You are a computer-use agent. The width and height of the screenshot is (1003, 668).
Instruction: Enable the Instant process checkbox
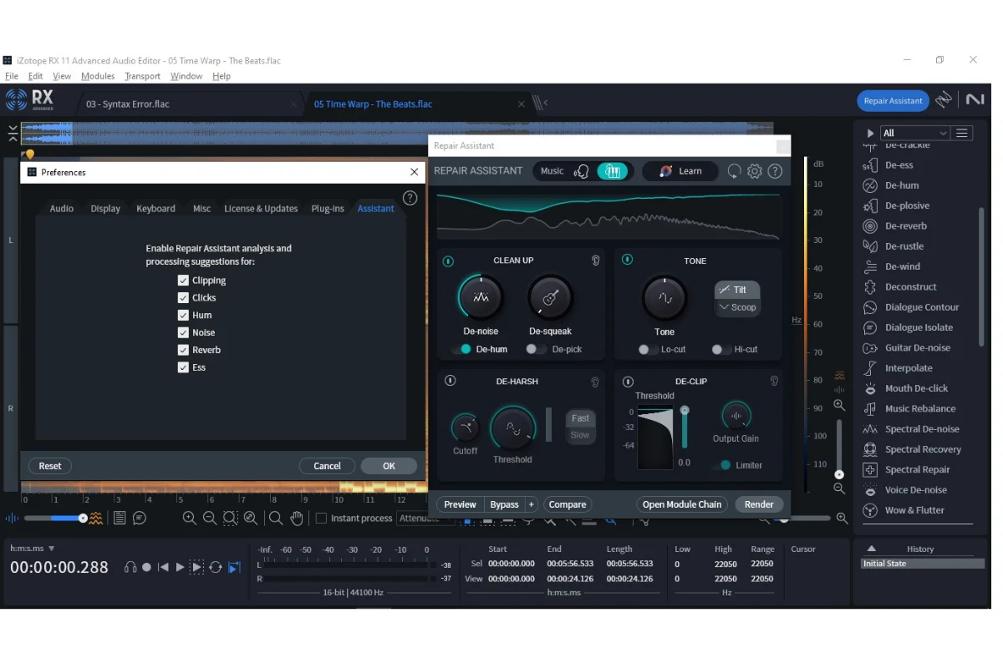pyautogui.click(x=321, y=519)
